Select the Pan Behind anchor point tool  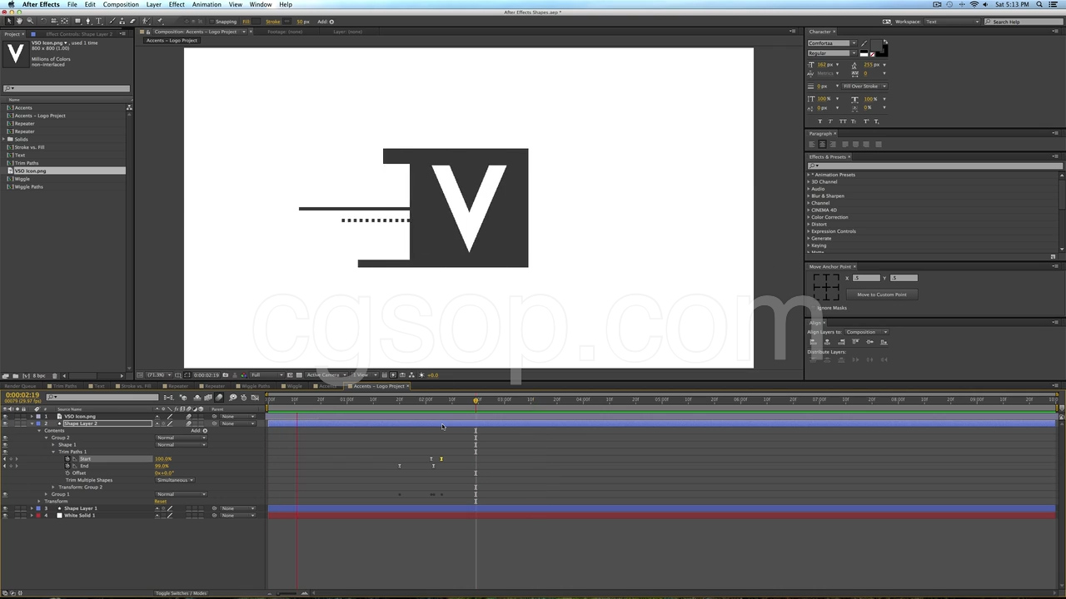(x=65, y=21)
